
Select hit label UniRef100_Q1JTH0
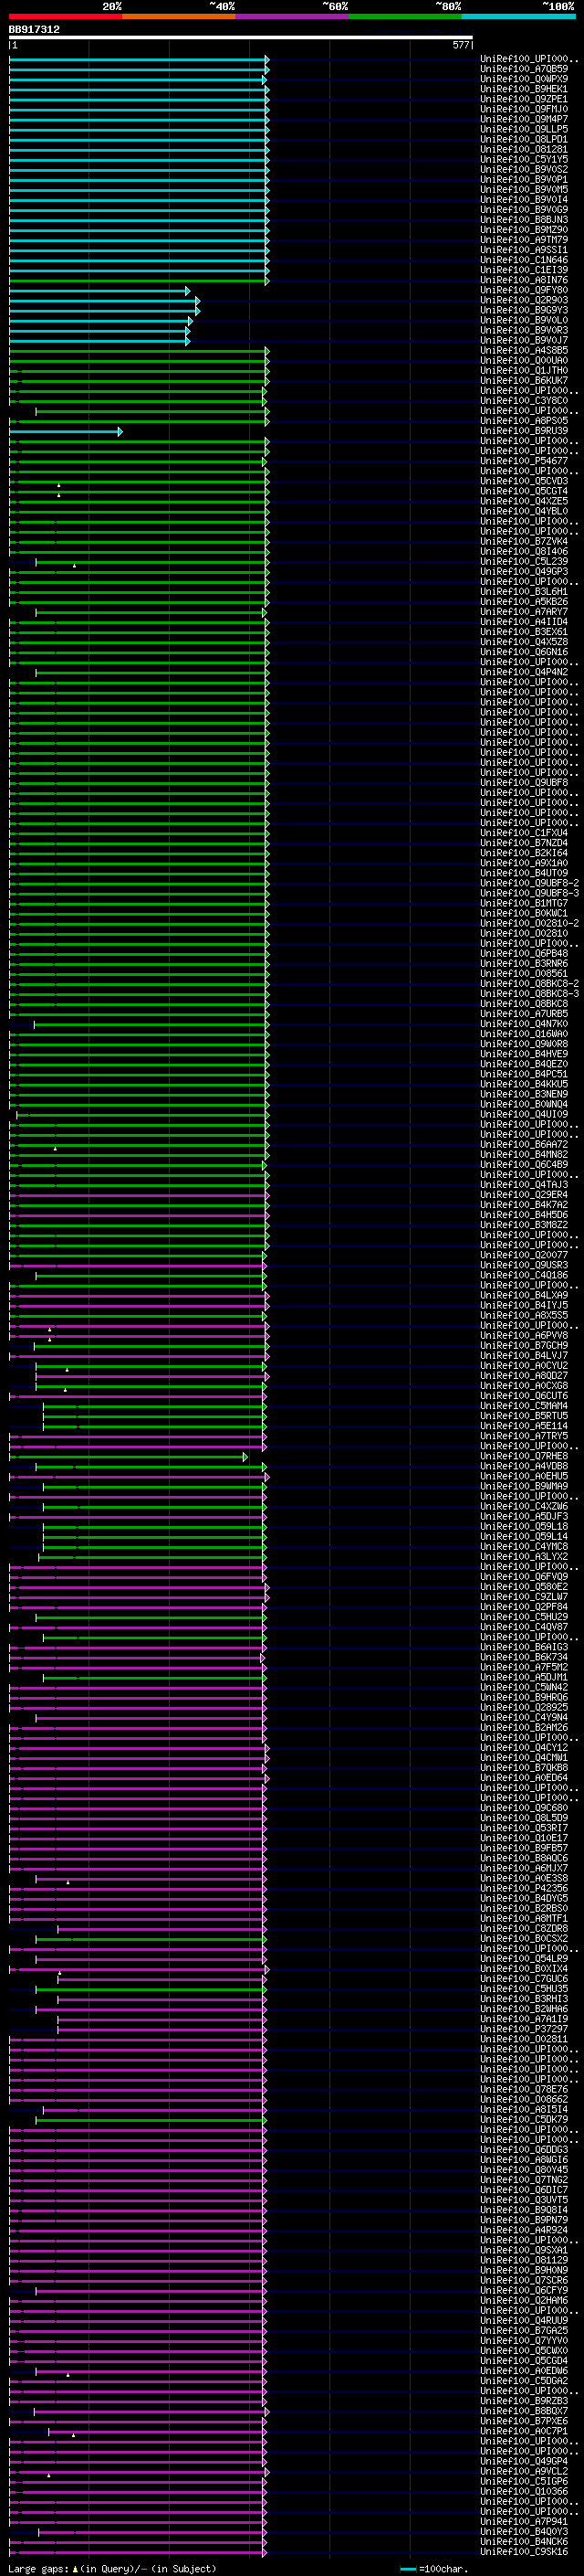pyautogui.click(x=524, y=370)
